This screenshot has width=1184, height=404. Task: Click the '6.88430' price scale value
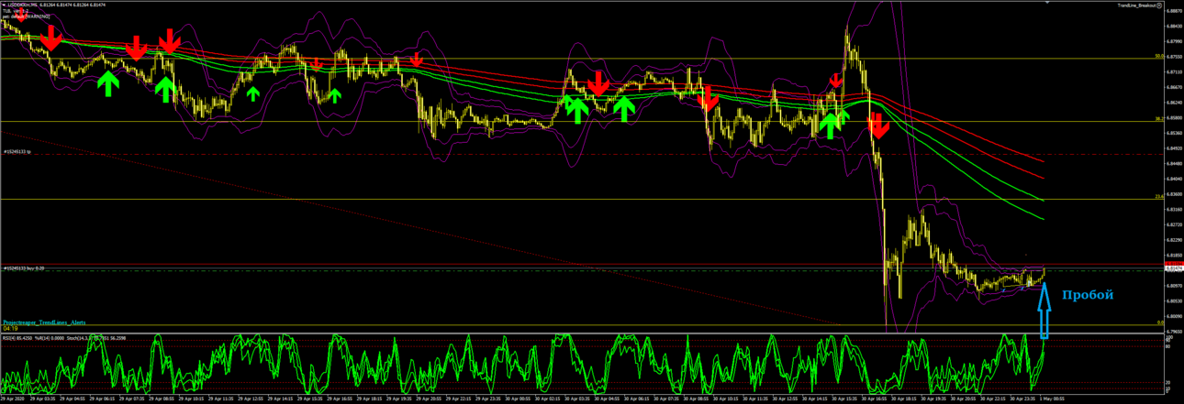1174,26
